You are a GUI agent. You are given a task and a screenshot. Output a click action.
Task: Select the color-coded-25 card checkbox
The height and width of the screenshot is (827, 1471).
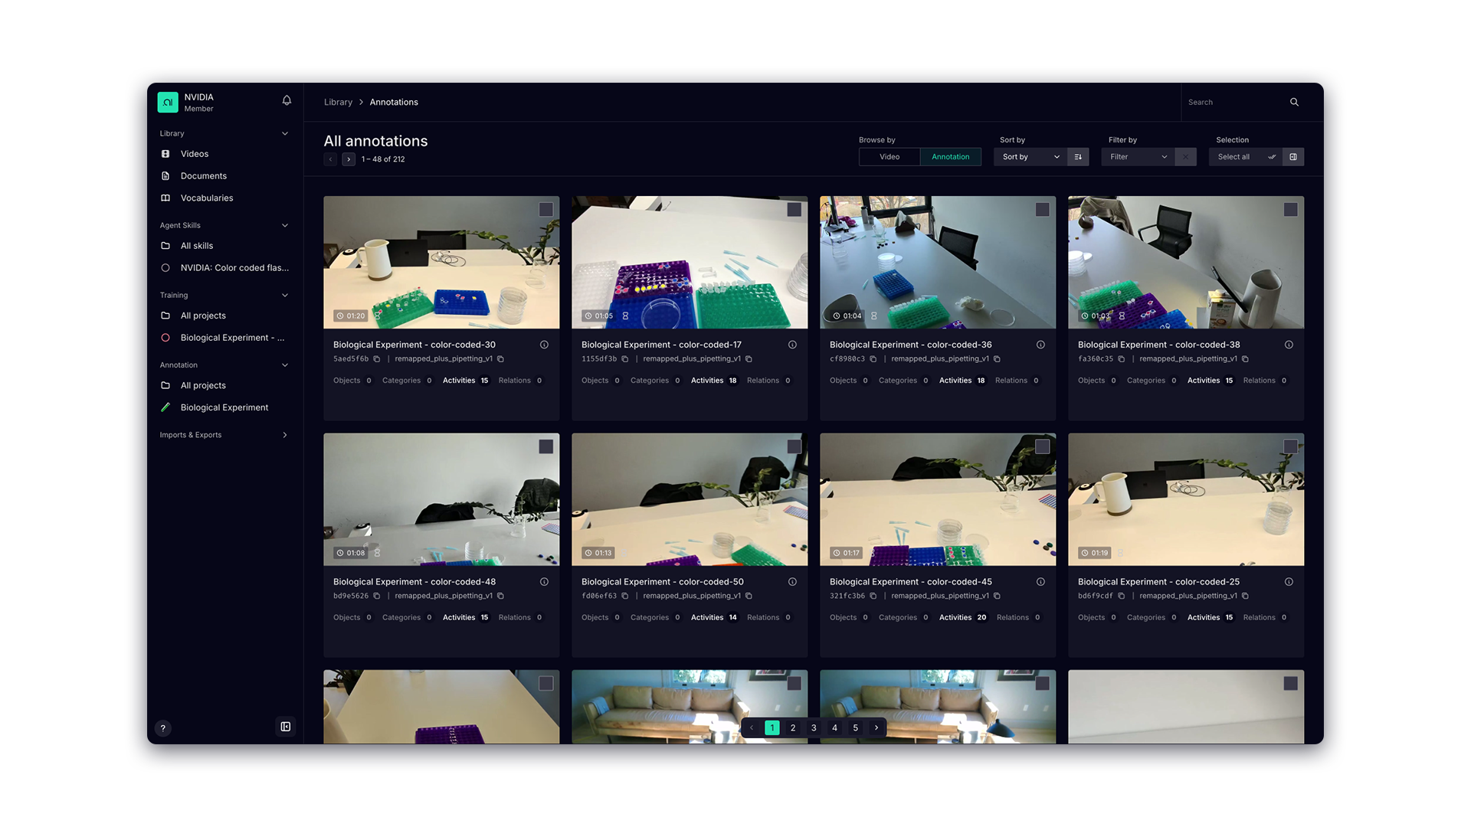point(1290,446)
